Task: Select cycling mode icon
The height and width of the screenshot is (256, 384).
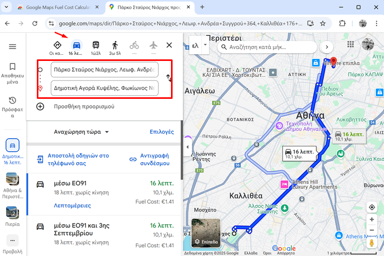Action: (134, 46)
